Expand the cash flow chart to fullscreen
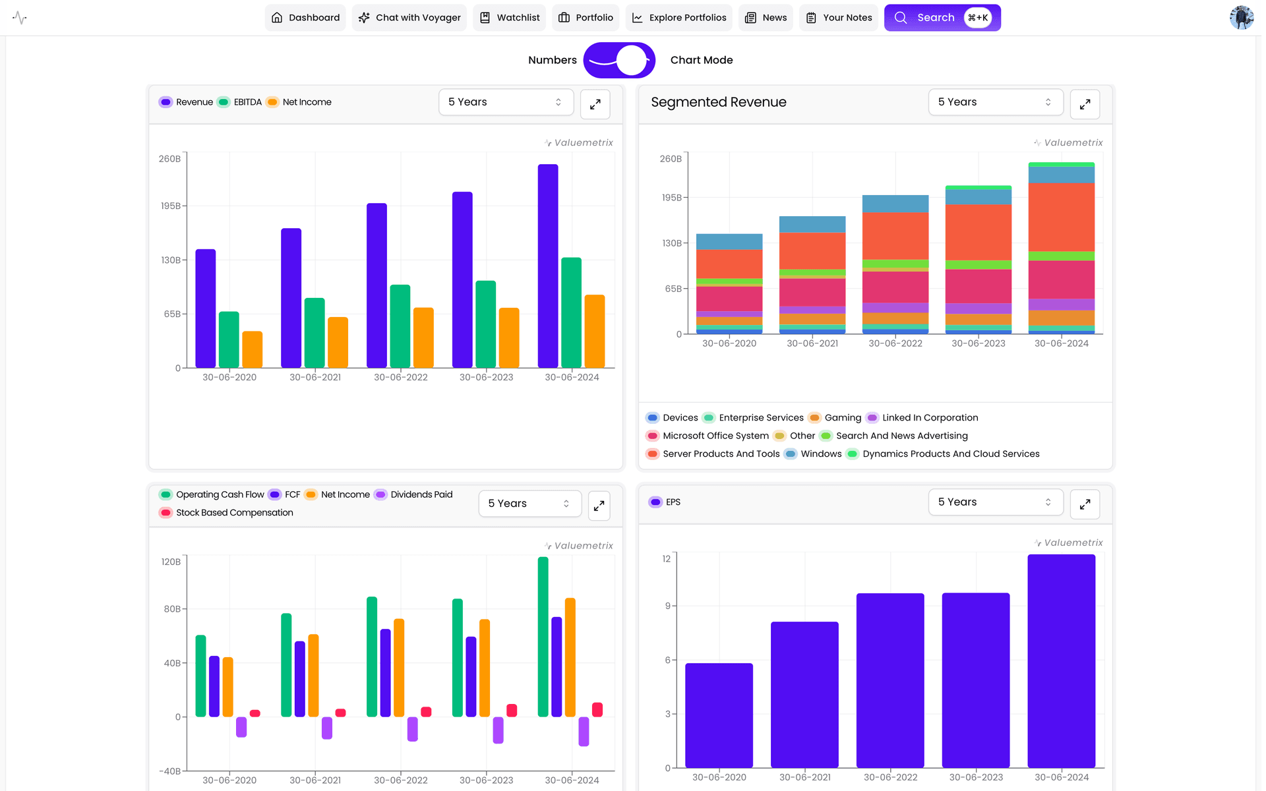Viewport: 1266px width, 791px height. click(599, 505)
